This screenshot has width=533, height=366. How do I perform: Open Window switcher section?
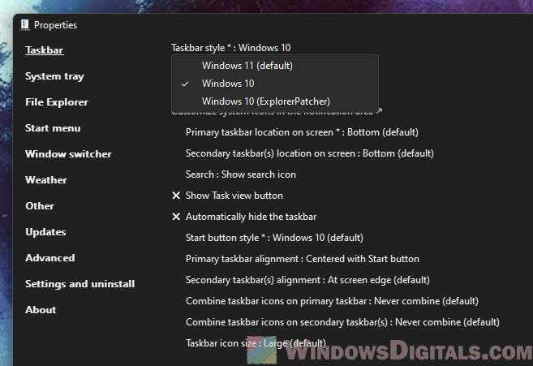[68, 154]
